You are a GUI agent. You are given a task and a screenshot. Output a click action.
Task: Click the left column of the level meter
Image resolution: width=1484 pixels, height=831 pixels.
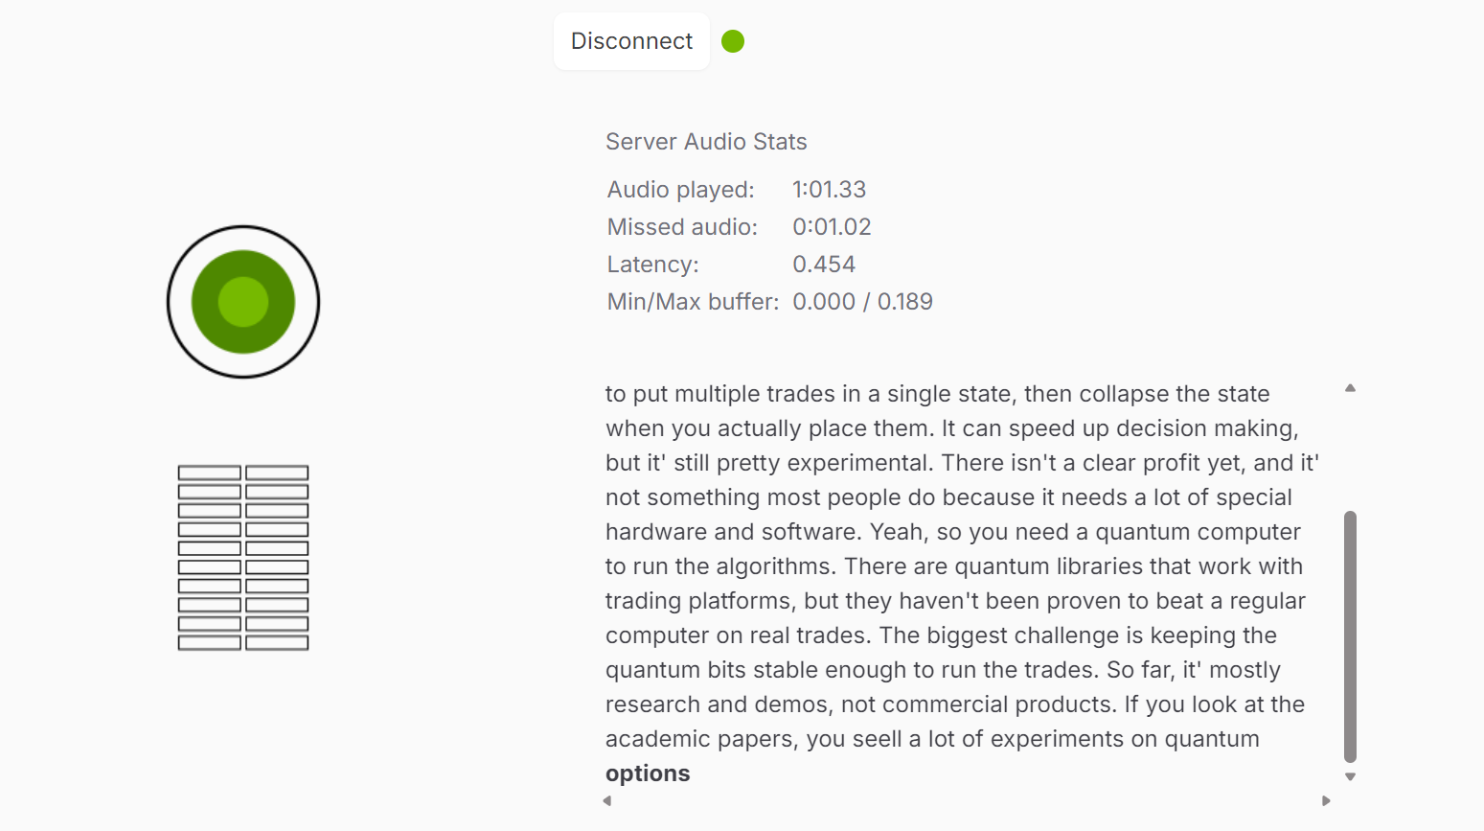(x=210, y=558)
